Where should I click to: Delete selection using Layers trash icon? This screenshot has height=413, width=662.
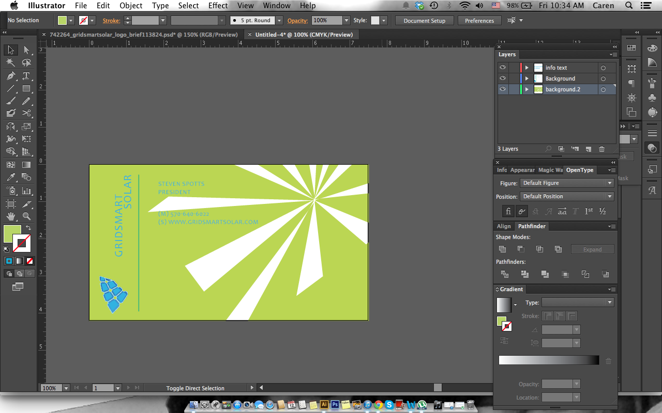[601, 149]
